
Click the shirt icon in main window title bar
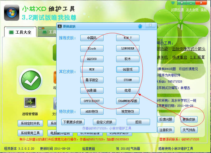point(173,3)
